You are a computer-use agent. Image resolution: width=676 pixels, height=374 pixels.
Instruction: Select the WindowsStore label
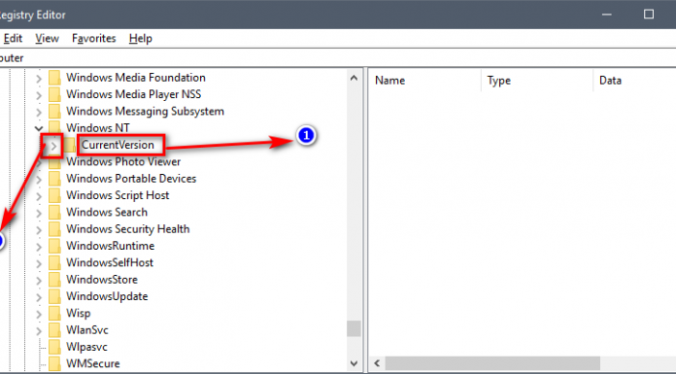tap(102, 280)
